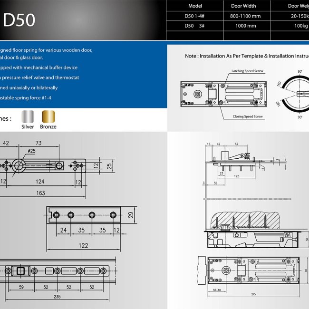309x309 pixels.
Task: Select the Bronze finish swatch
Action: point(48,117)
